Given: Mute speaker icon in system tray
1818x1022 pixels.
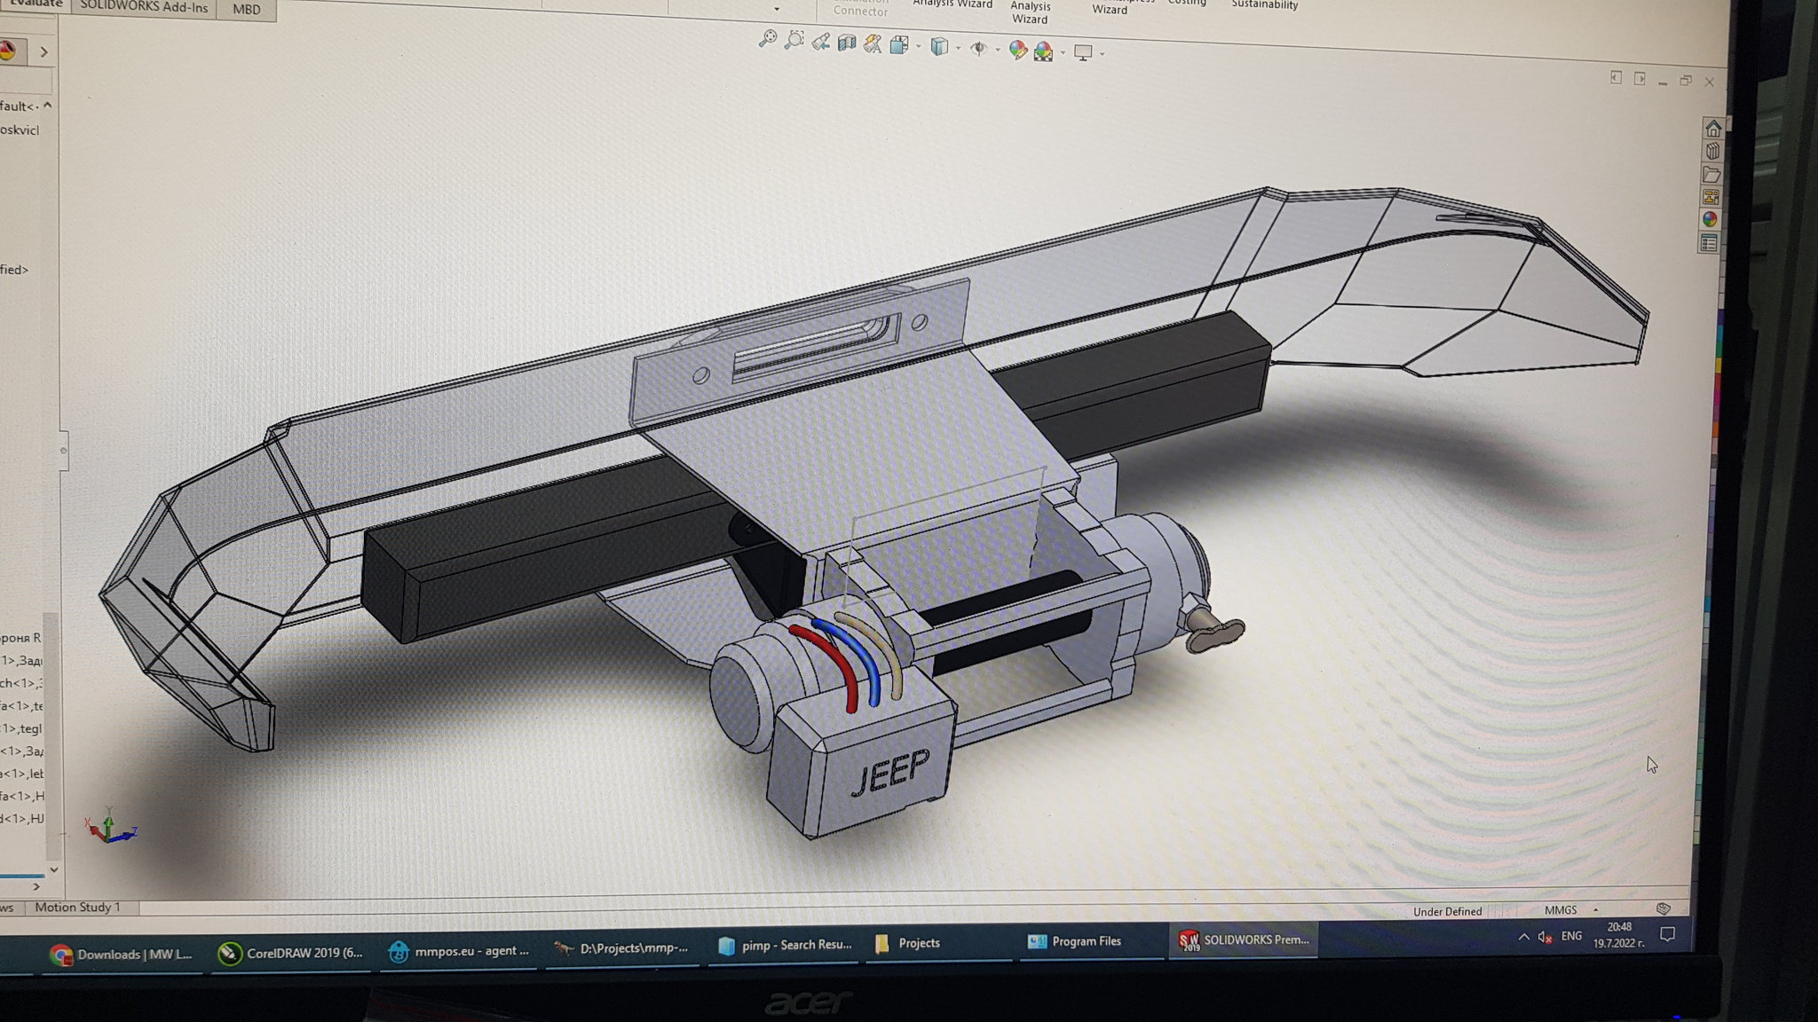Looking at the screenshot, I should (x=1545, y=937).
